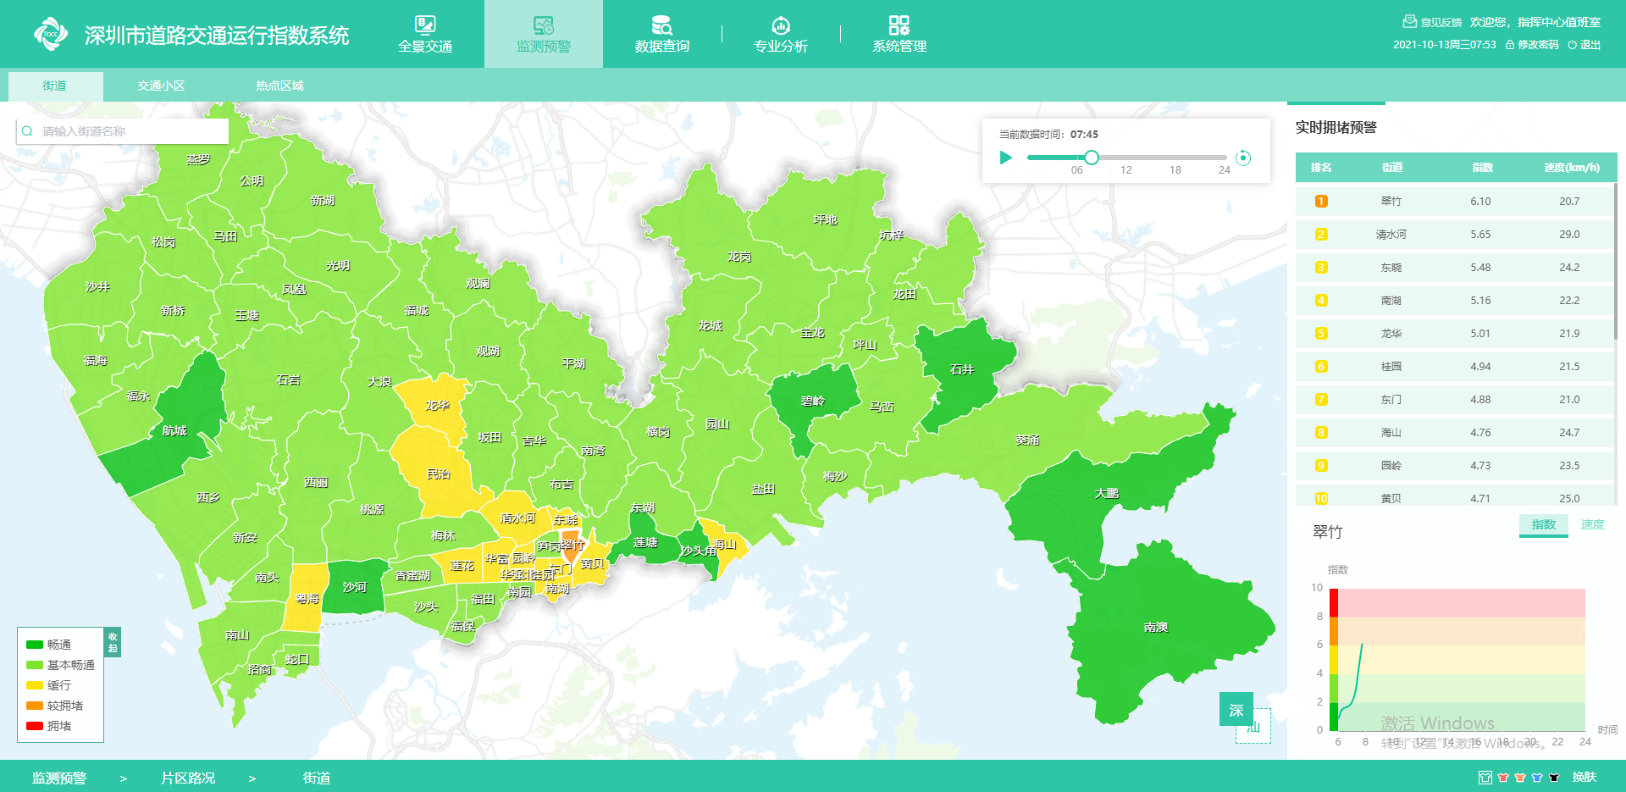Select the red shirt skin theme
This screenshot has height=792, width=1626.
point(1503,778)
